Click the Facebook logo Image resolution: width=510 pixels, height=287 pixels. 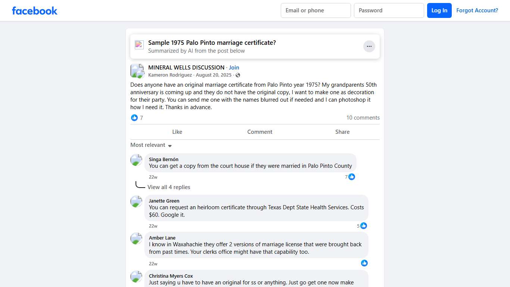(35, 10)
